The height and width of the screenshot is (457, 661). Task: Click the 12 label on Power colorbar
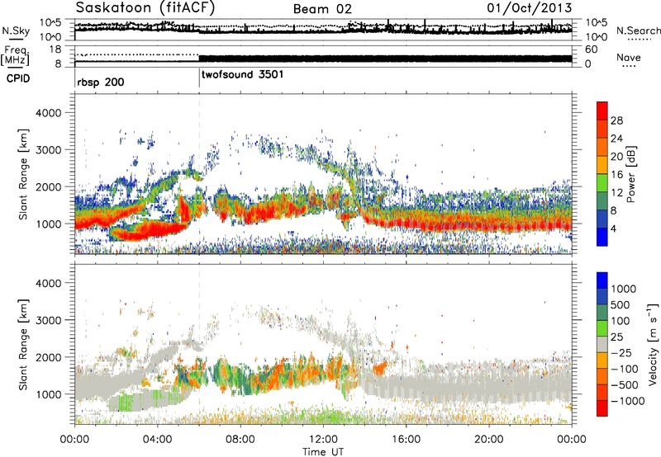click(616, 193)
